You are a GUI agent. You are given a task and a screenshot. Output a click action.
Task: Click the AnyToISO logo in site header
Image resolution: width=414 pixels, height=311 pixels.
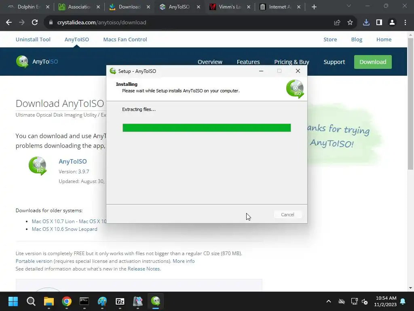pos(37,62)
